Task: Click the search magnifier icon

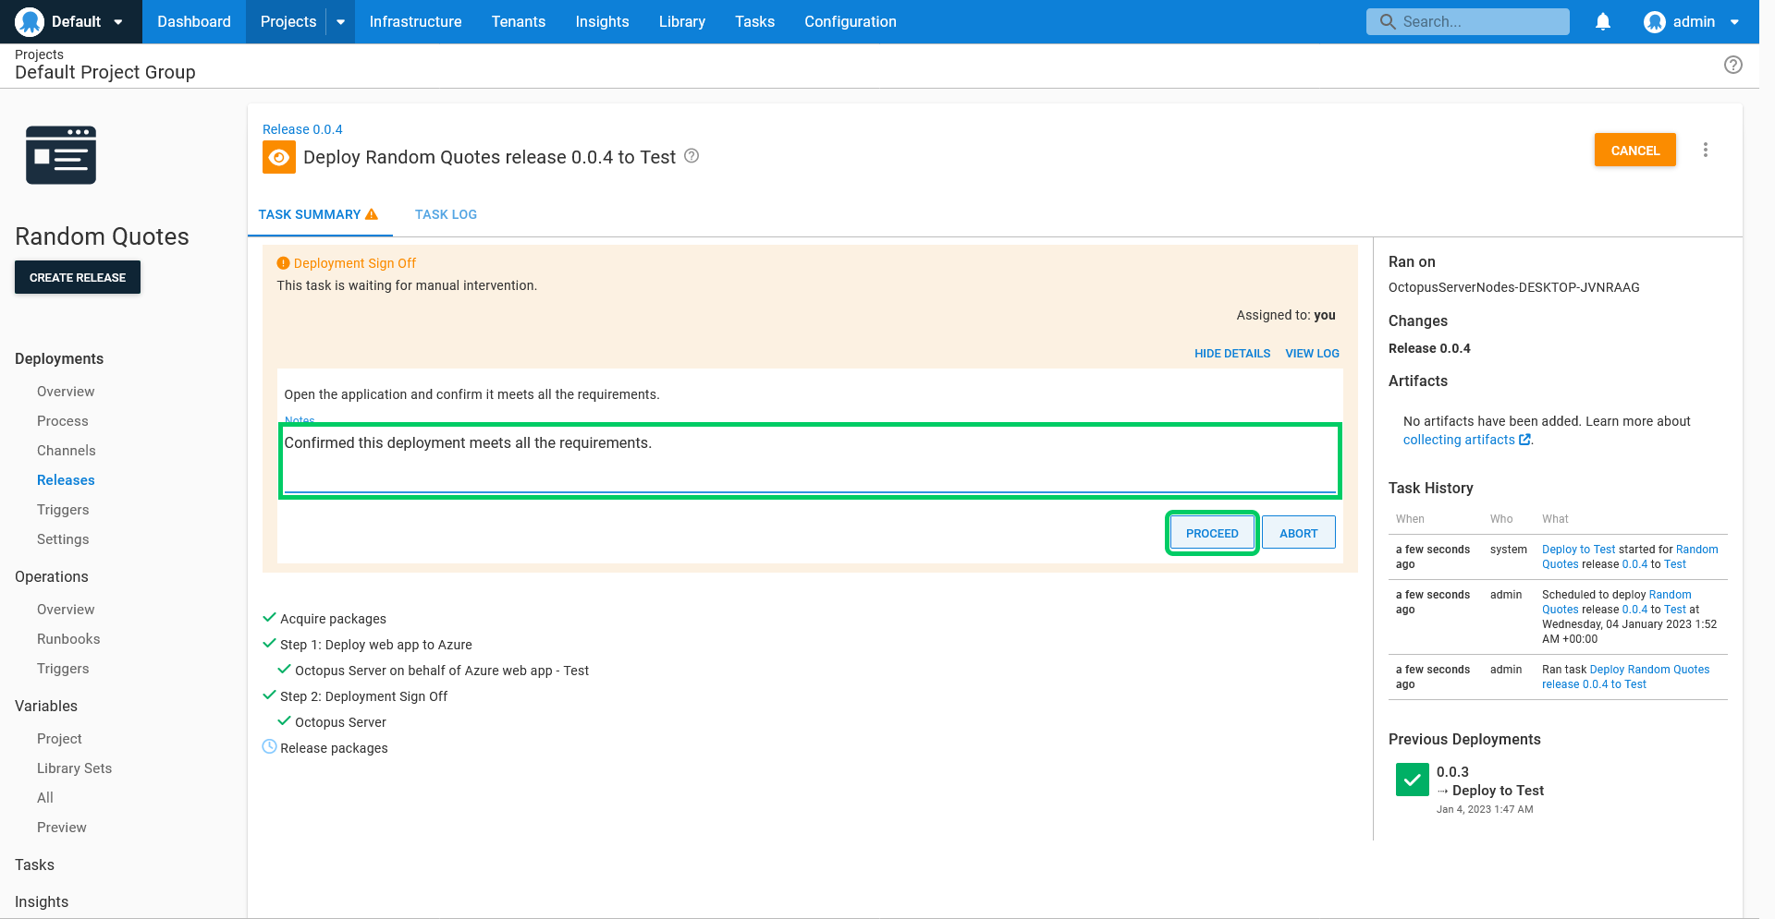Action: (x=1388, y=21)
